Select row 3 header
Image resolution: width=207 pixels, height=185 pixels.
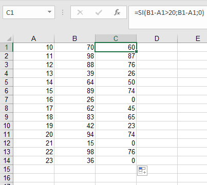(6, 65)
